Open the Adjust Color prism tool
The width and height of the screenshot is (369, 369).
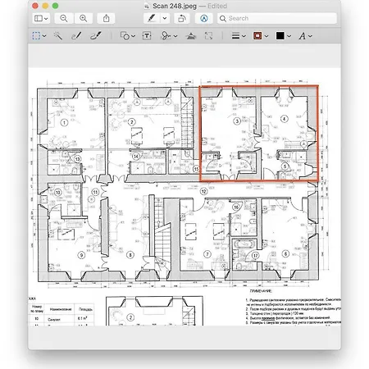[191, 36]
